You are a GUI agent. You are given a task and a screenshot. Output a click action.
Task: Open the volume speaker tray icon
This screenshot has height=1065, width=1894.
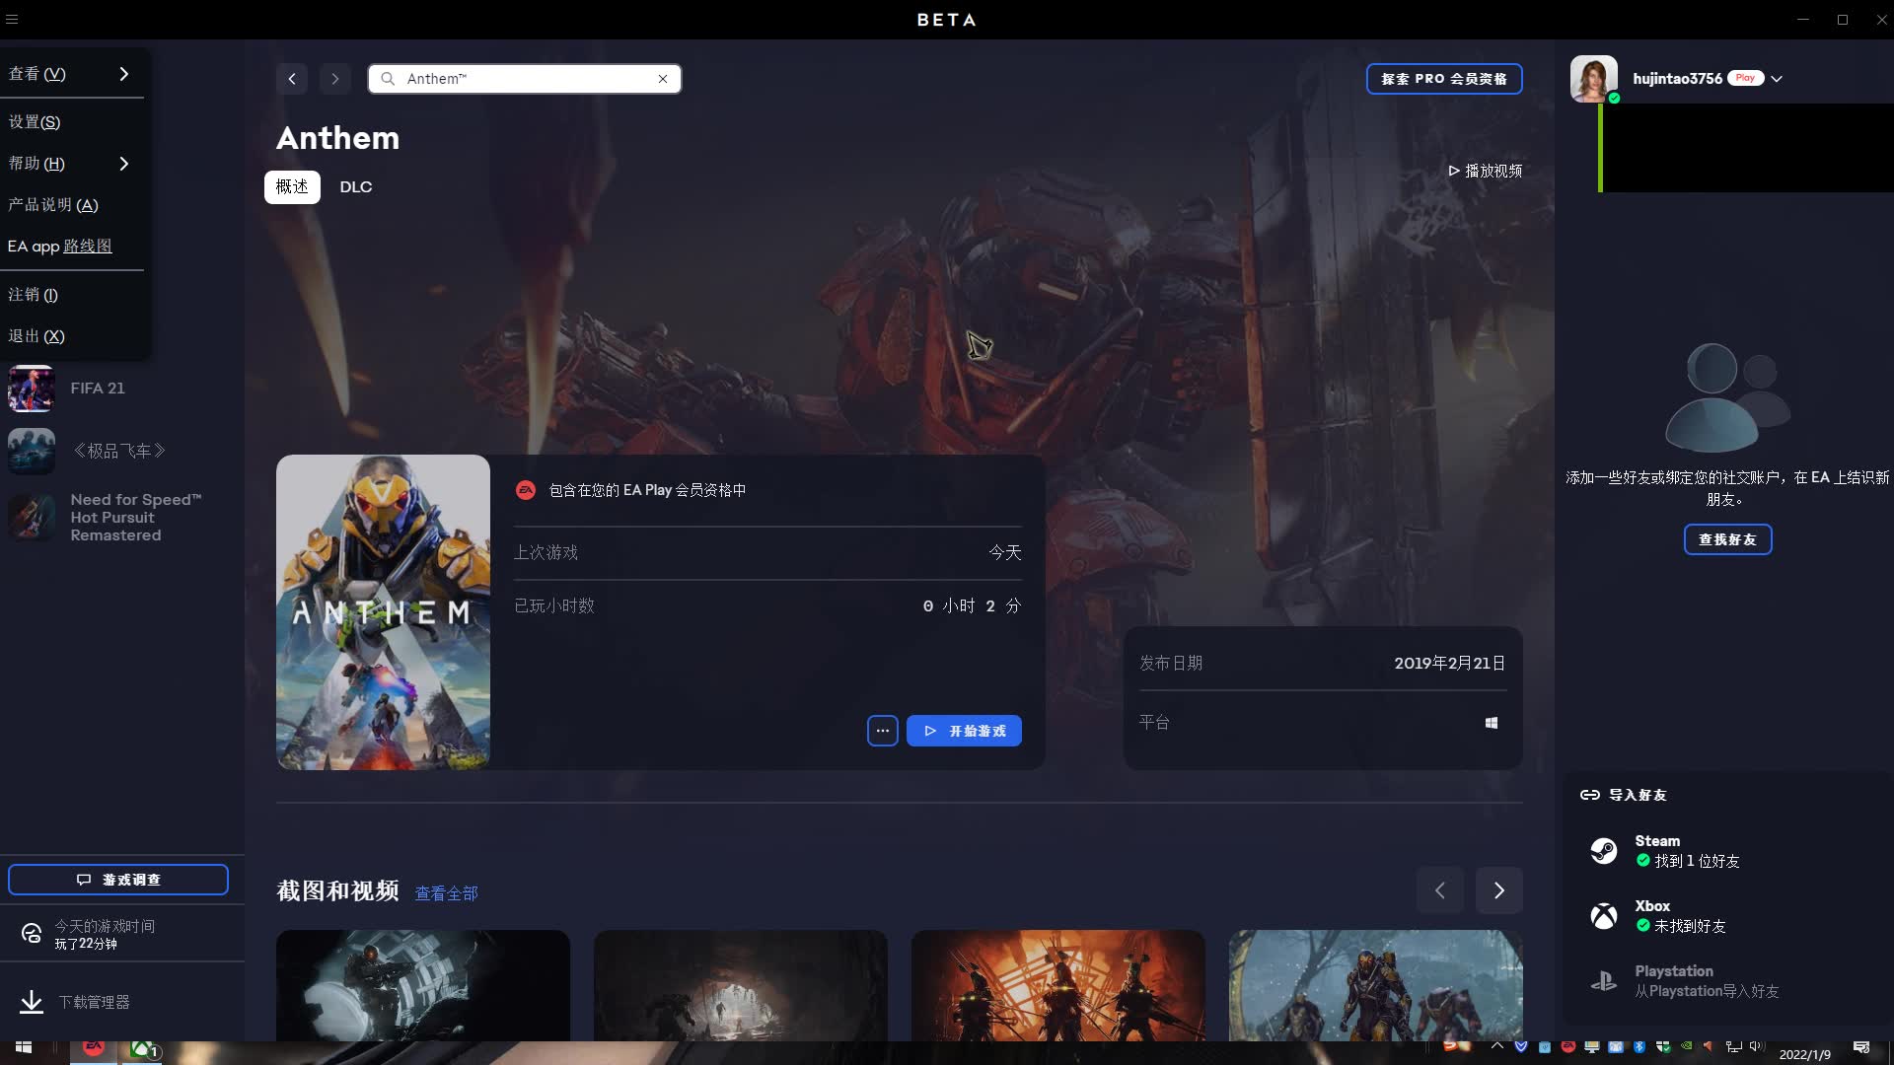pyautogui.click(x=1758, y=1046)
